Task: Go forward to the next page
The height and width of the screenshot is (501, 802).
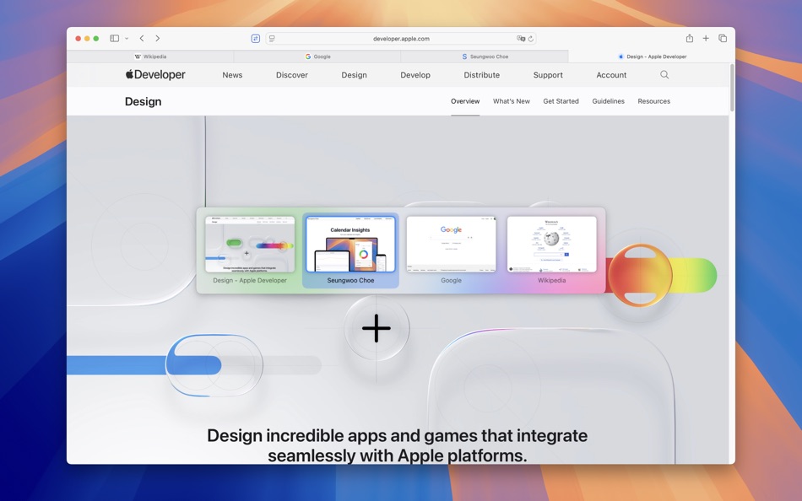Action: [x=158, y=38]
